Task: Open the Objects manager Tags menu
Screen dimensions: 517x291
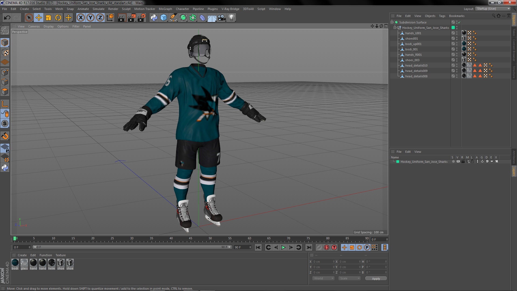Action: pyautogui.click(x=442, y=16)
